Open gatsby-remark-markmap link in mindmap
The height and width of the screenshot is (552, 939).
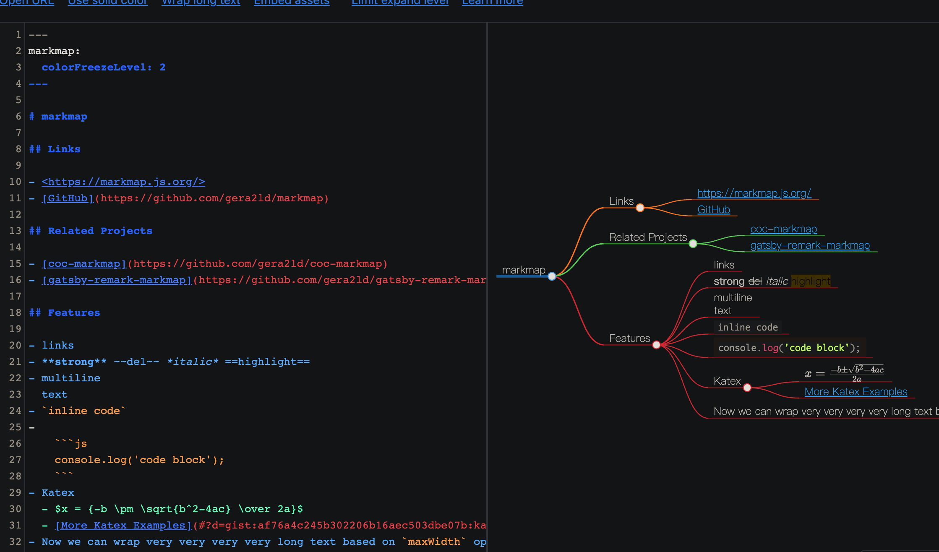pos(810,245)
